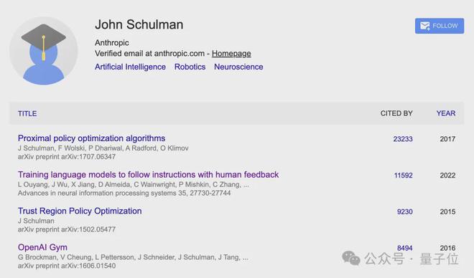The image size is (474, 278).
Task: Open Trust Region Policy Optimization paper
Action: tap(80, 211)
